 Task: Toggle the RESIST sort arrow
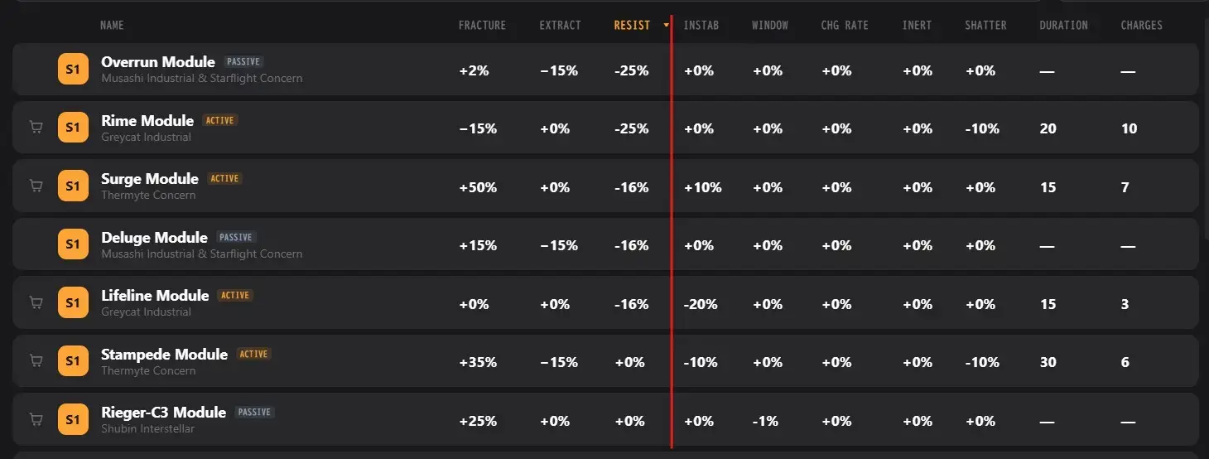pos(666,26)
